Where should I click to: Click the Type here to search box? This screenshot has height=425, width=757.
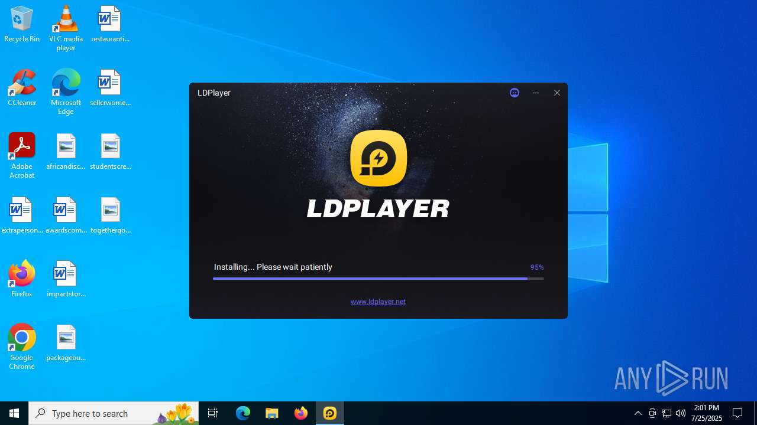(114, 413)
